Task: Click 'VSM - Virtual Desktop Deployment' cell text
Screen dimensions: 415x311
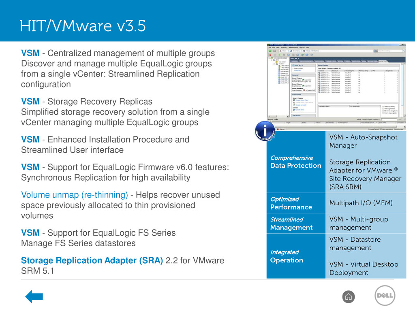Action: [x=364, y=268]
